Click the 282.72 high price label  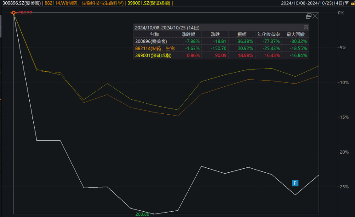pyautogui.click(x=25, y=13)
